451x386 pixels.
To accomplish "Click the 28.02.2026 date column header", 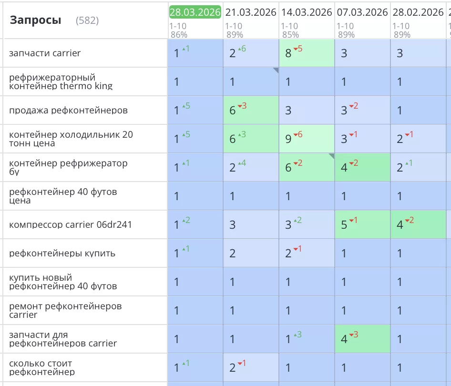I will [418, 12].
